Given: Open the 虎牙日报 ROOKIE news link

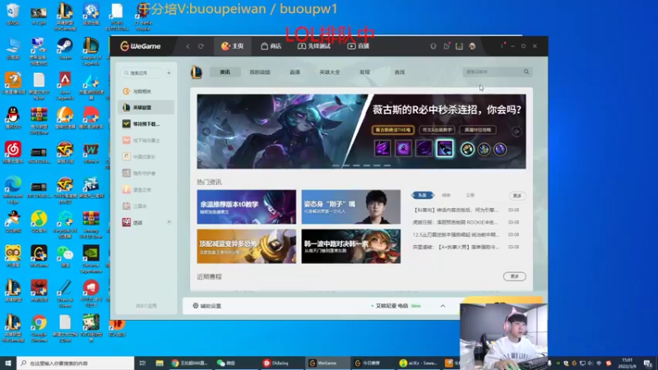Looking at the screenshot, I should point(456,222).
